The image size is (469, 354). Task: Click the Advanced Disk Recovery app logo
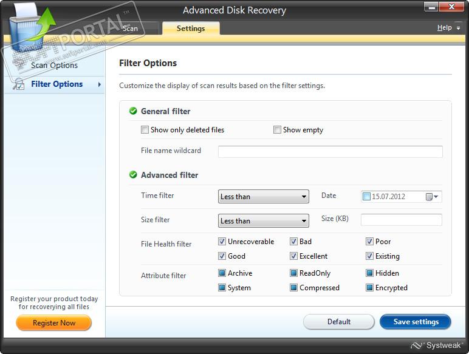tap(32, 29)
